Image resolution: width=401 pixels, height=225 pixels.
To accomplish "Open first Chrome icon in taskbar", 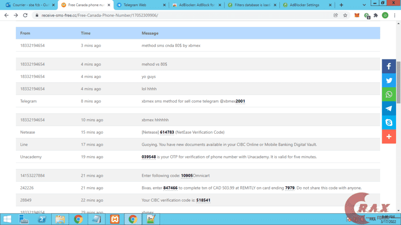I will pyautogui.click(x=78, y=219).
